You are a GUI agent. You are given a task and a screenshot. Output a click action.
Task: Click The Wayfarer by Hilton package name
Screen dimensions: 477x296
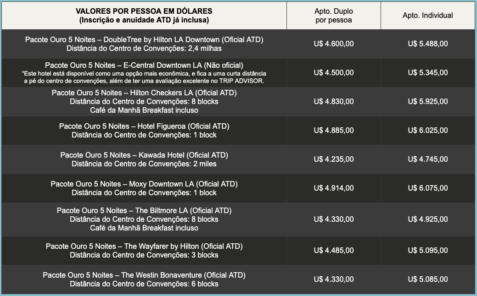[x=144, y=247]
